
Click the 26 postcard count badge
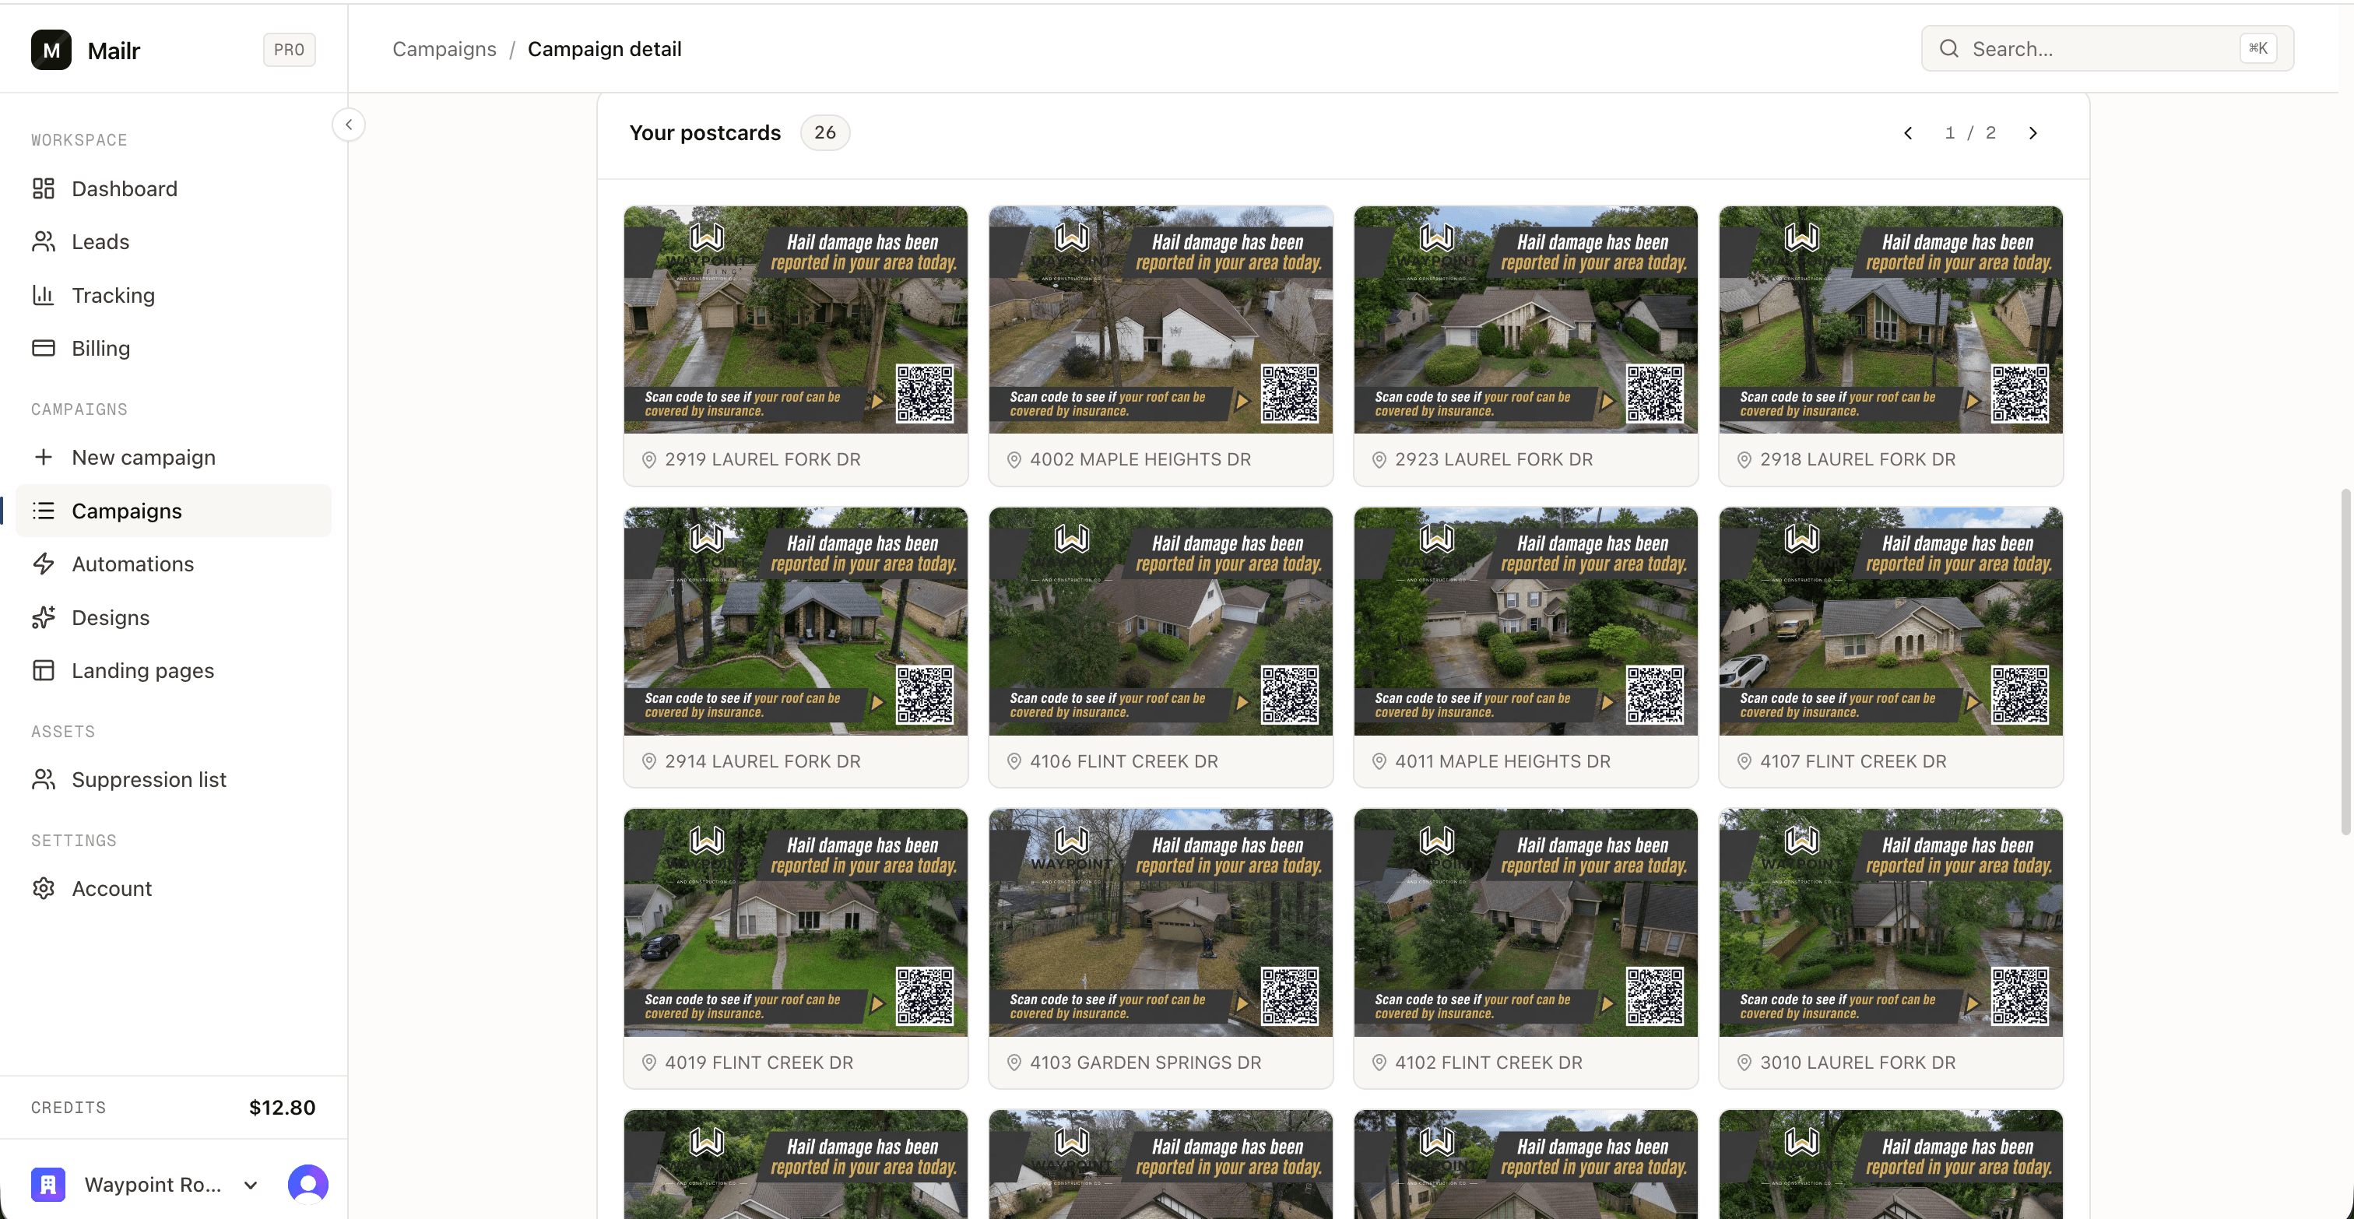(x=824, y=133)
